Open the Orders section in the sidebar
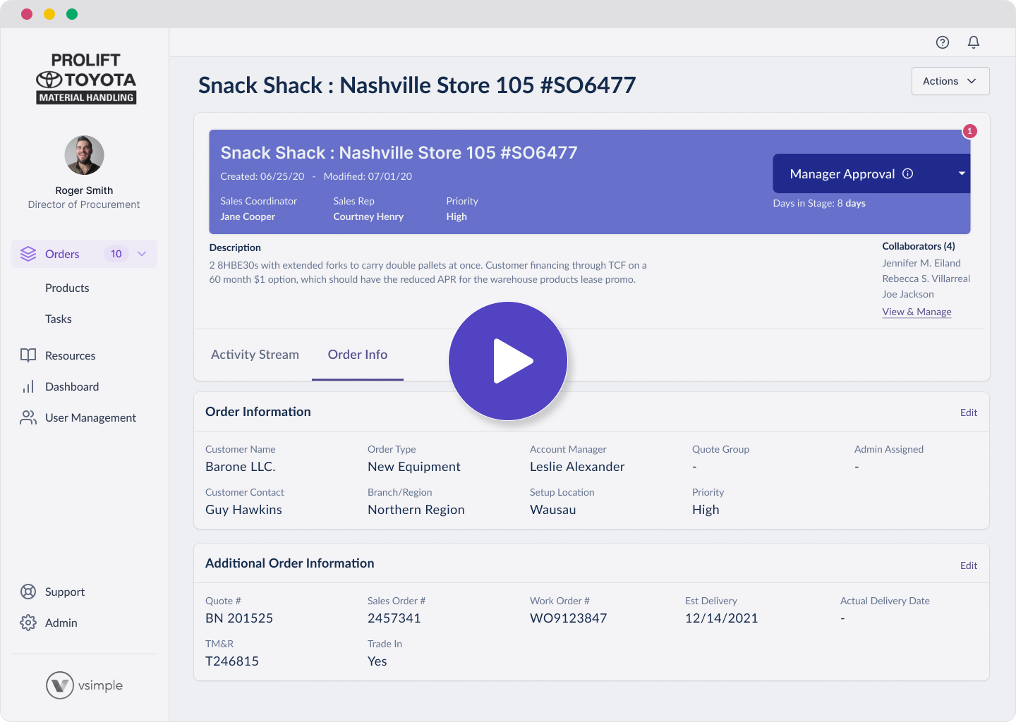1016x722 pixels. pyautogui.click(x=62, y=254)
